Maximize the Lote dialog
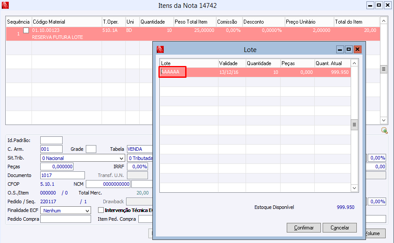The image size is (394, 243). 348,49
